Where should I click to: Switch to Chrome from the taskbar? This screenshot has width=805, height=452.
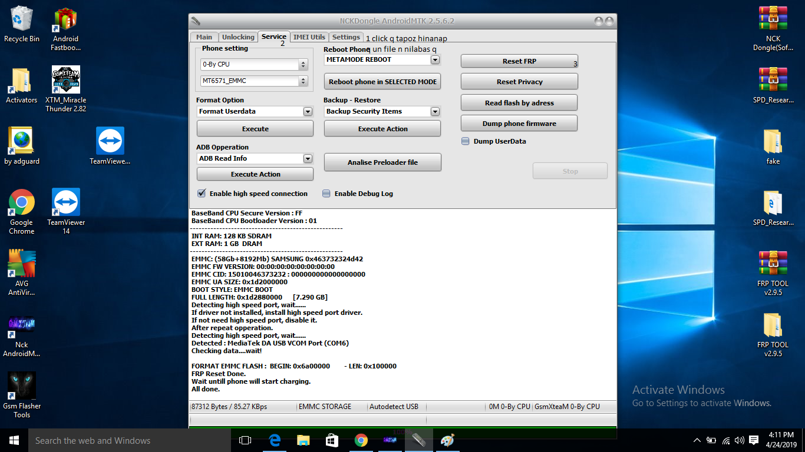(361, 440)
